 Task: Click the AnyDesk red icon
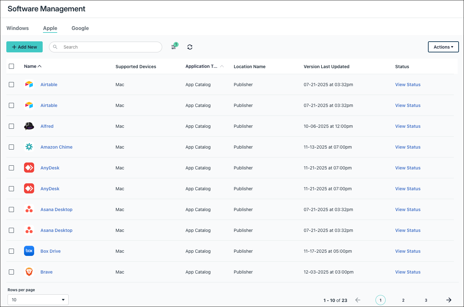click(29, 168)
